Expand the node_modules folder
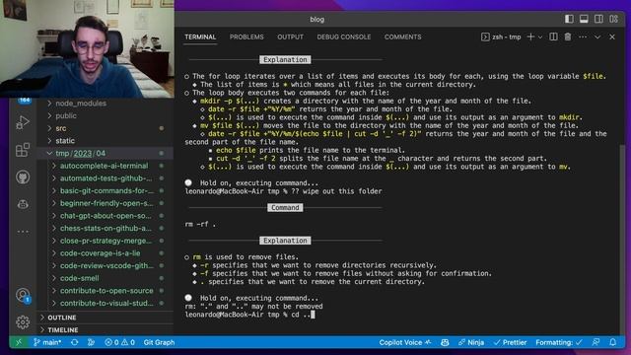The height and width of the screenshot is (355, 631). click(x=105, y=103)
